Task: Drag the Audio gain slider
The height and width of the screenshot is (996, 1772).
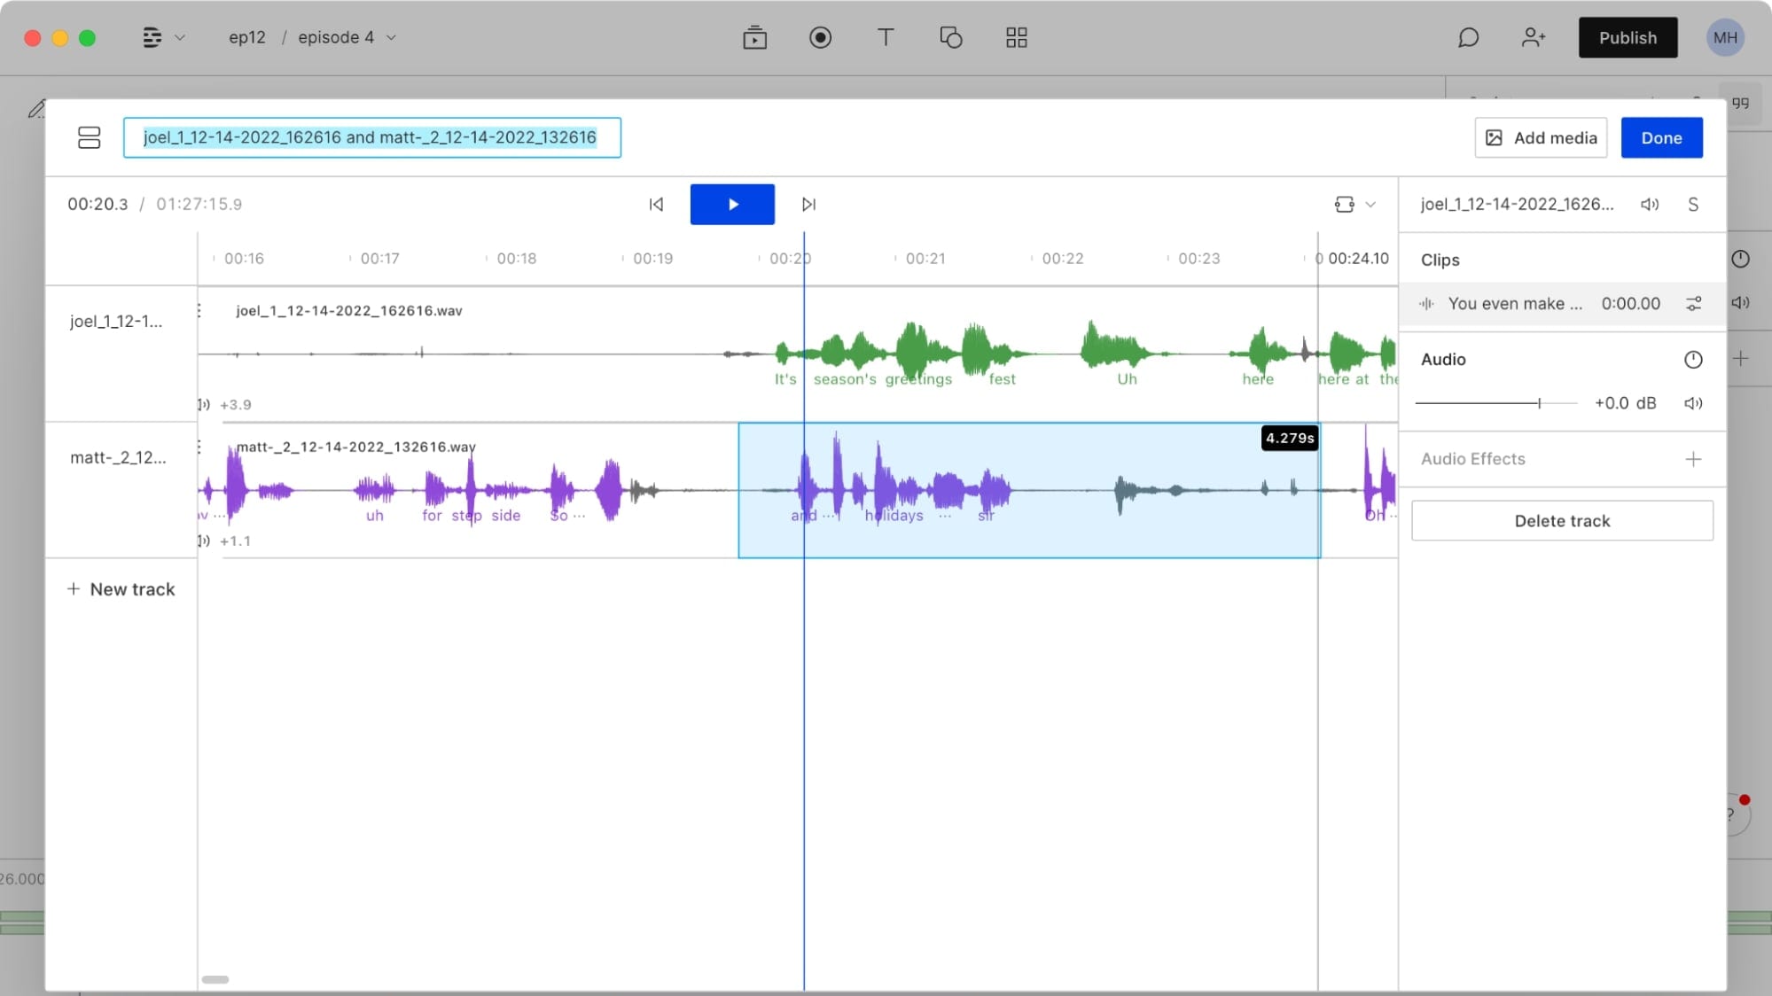Action: click(x=1537, y=402)
